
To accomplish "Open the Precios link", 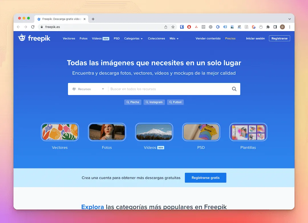I will tap(230, 38).
